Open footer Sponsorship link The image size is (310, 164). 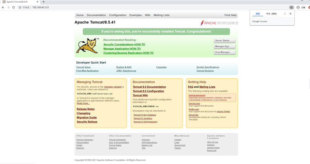180,145
